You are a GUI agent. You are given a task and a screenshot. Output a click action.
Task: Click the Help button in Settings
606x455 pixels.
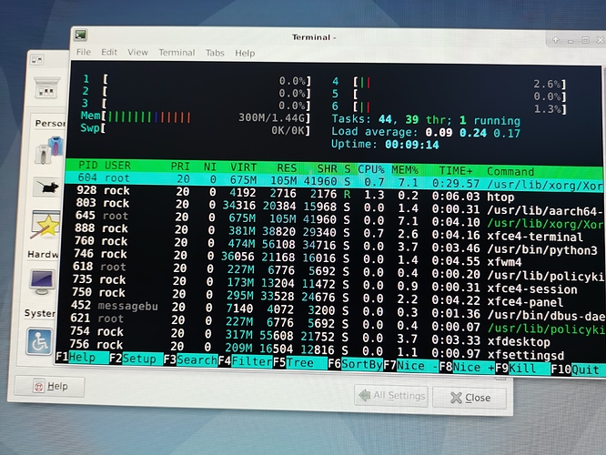(x=50, y=386)
